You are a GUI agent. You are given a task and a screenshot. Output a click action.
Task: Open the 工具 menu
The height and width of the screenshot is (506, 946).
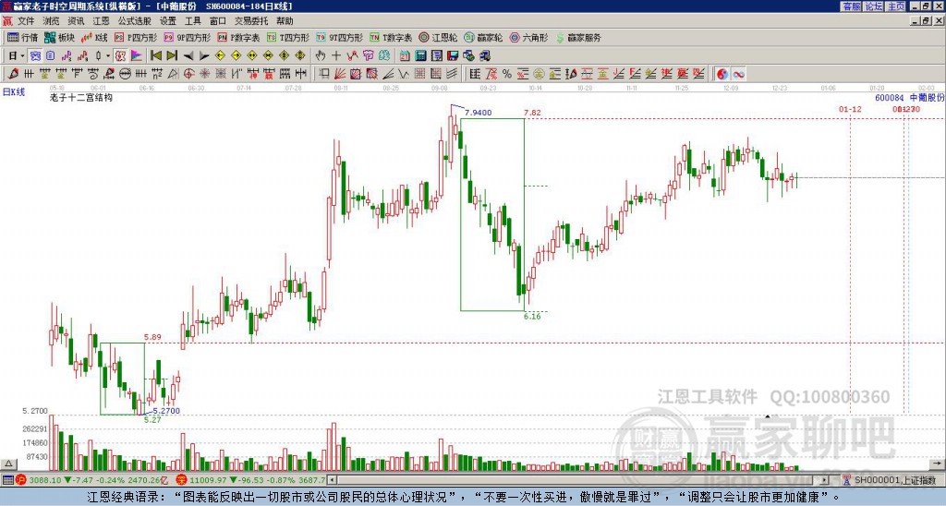click(192, 21)
